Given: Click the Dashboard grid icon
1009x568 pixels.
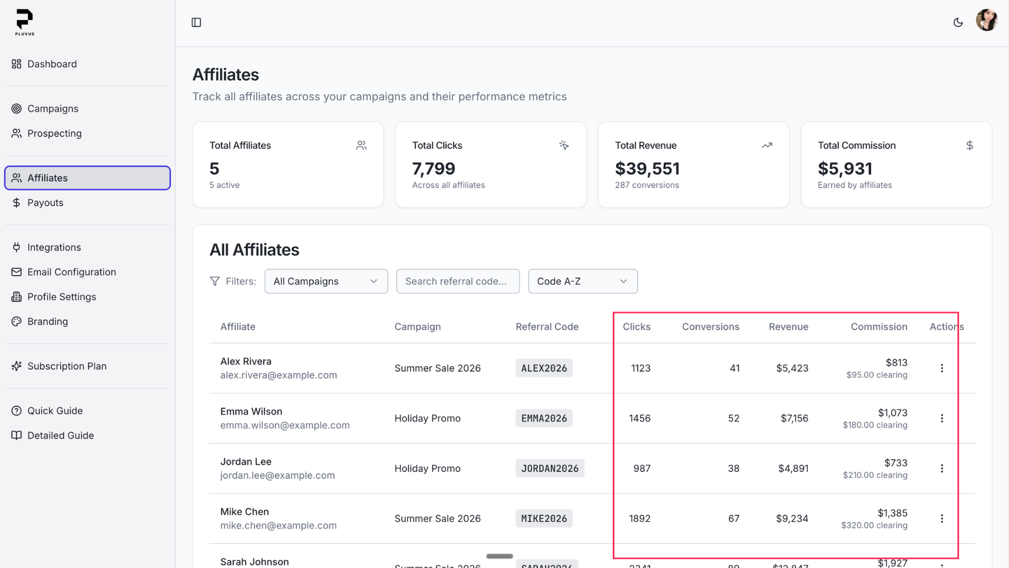Looking at the screenshot, I should coord(17,64).
